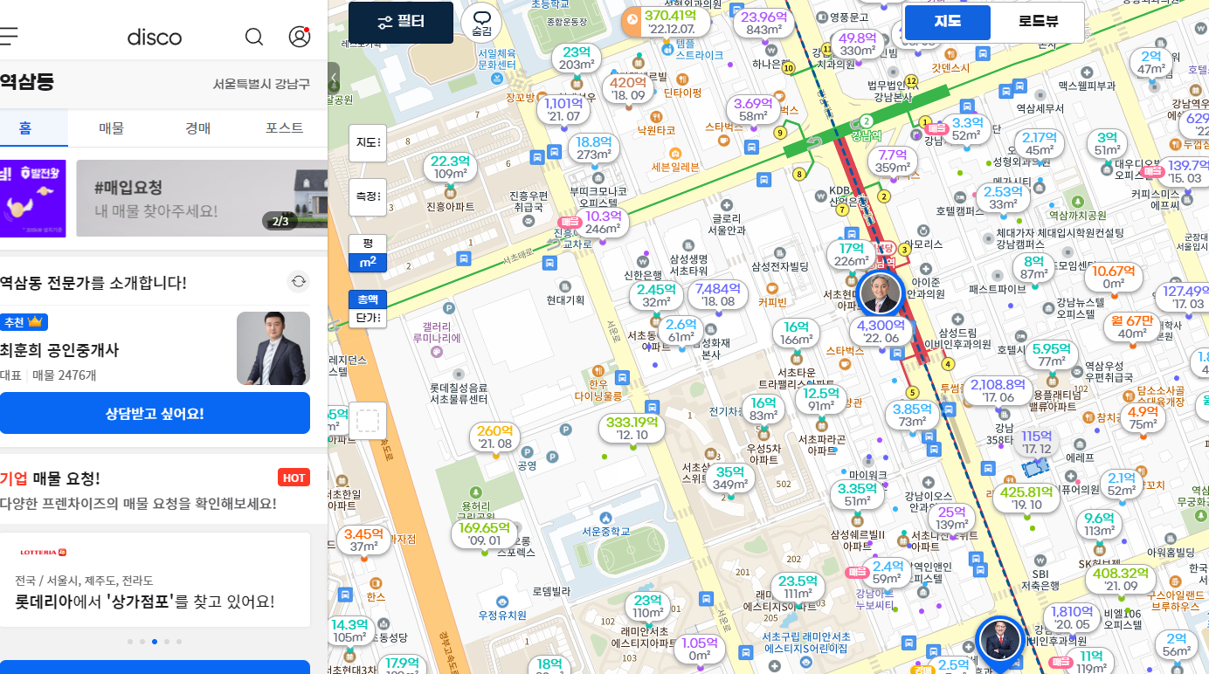Select the third carousel pagination dot
The height and width of the screenshot is (674, 1209).
click(155, 642)
